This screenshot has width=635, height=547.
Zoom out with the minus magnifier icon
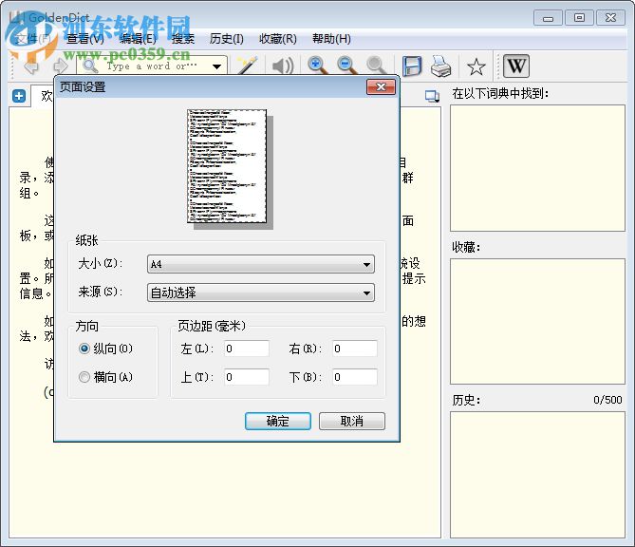click(346, 66)
